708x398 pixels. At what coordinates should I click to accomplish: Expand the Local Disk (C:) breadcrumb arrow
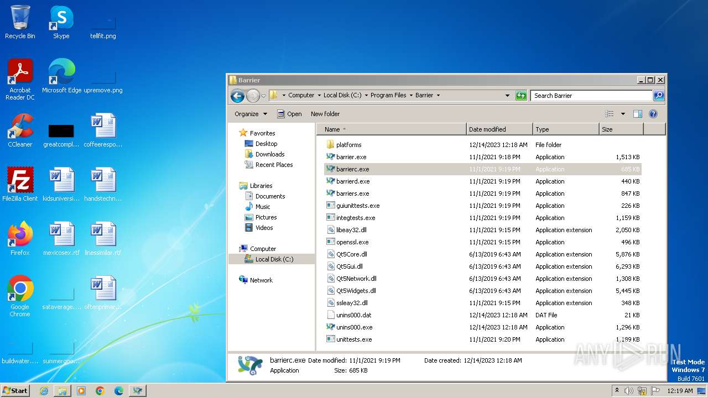coord(365,95)
